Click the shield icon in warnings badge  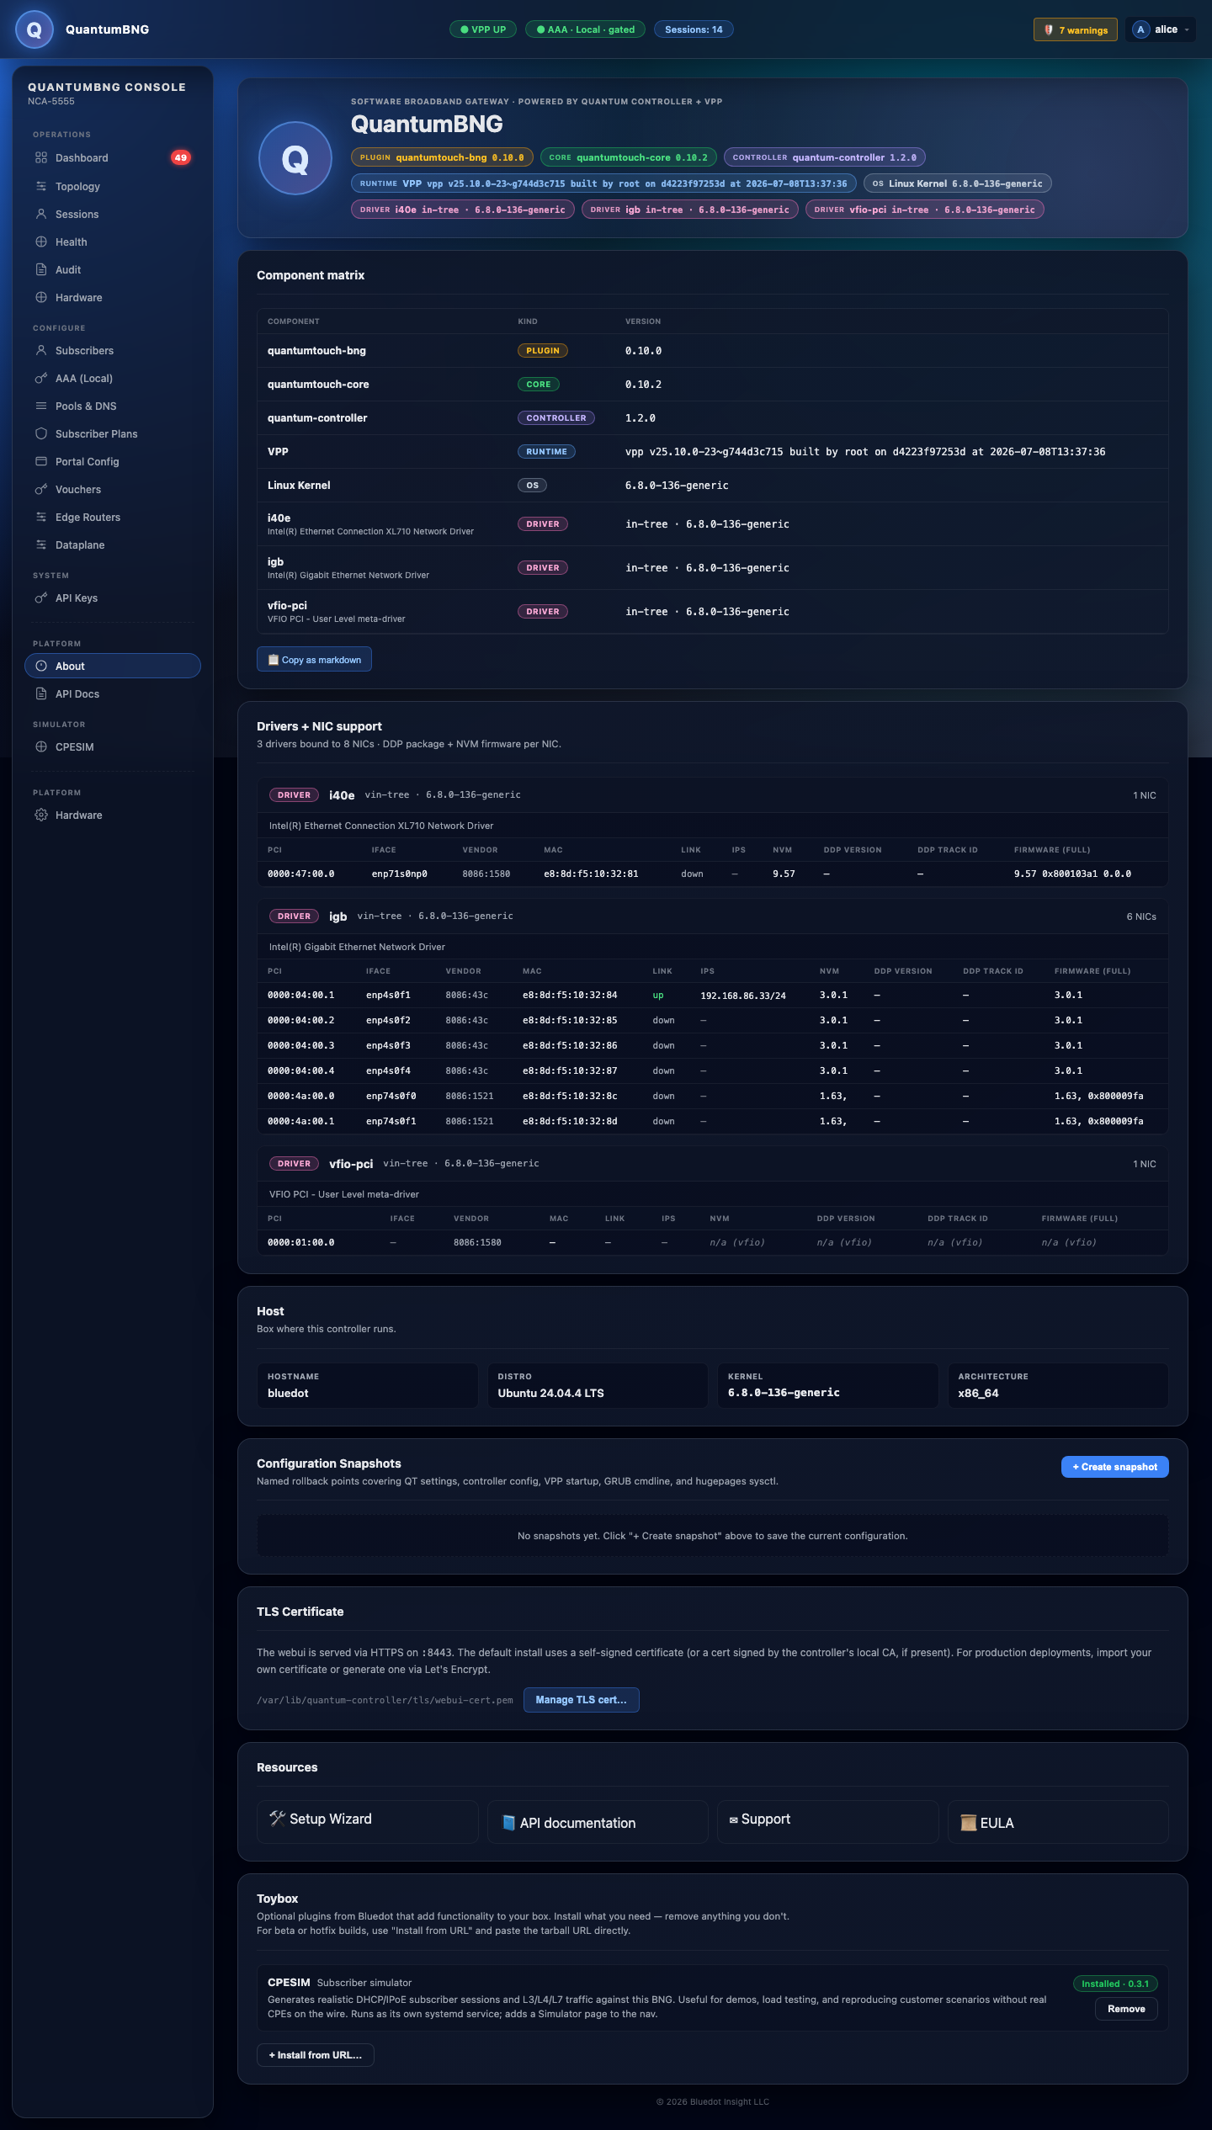pyautogui.click(x=1049, y=29)
